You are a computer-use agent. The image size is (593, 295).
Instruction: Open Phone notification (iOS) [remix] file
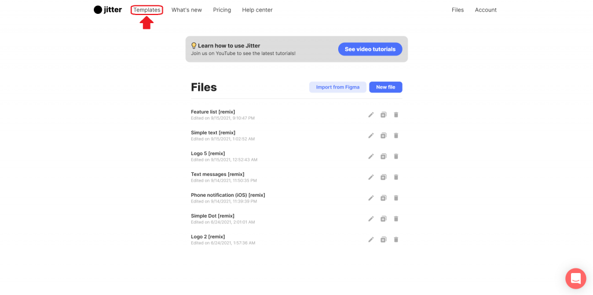point(228,195)
